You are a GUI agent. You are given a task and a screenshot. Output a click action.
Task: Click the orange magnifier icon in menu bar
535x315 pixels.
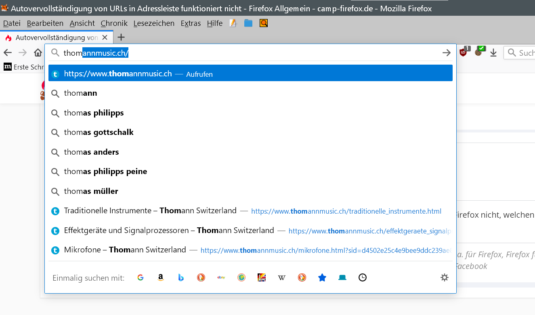pos(264,23)
